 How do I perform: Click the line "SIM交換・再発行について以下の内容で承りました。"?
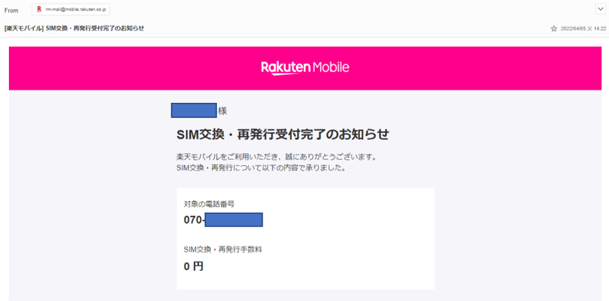(x=261, y=168)
